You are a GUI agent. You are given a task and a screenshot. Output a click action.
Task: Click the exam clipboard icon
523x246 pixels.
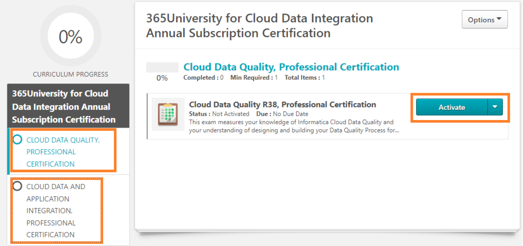(168, 114)
